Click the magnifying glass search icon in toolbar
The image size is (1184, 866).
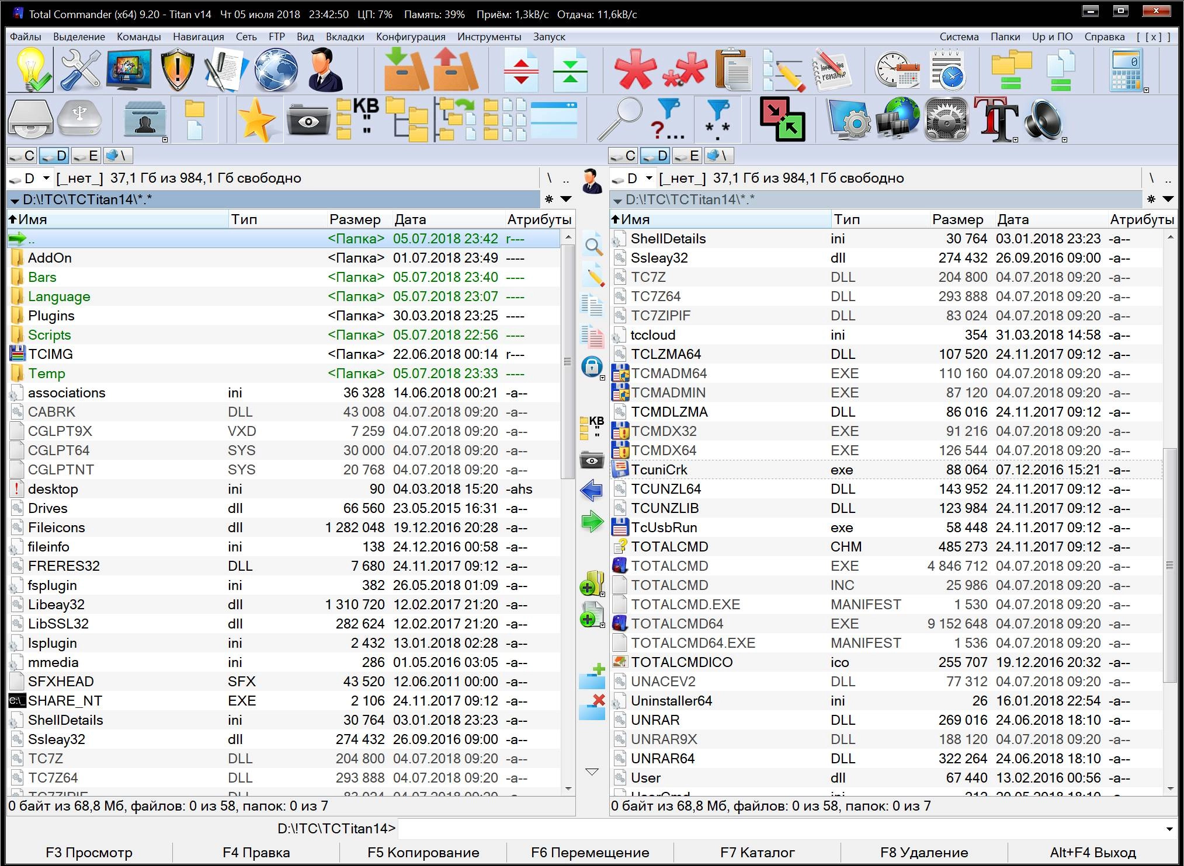click(x=619, y=119)
